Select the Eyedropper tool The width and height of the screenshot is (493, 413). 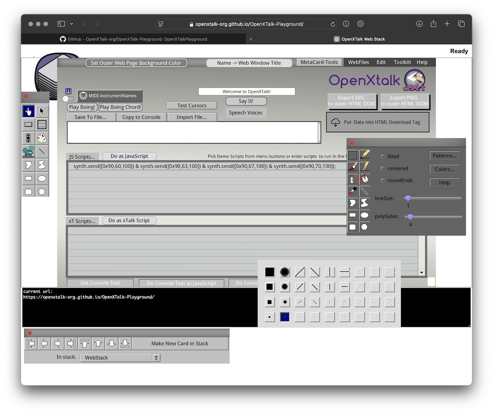pyautogui.click(x=353, y=191)
